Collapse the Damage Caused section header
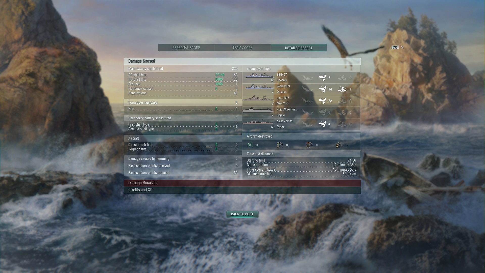This screenshot has height=273, width=485. [x=242, y=61]
